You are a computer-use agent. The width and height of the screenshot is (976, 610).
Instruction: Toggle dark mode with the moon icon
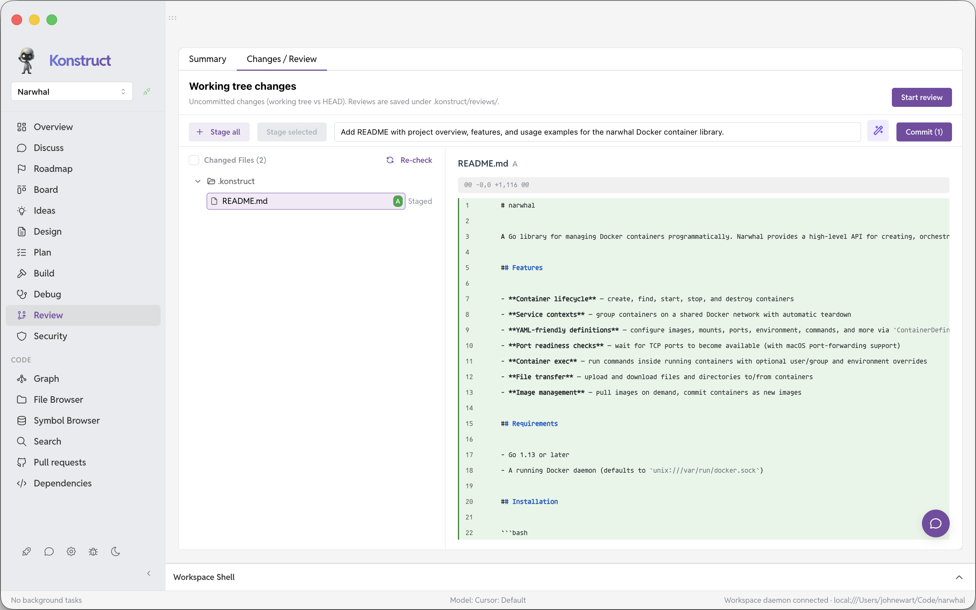(x=115, y=552)
